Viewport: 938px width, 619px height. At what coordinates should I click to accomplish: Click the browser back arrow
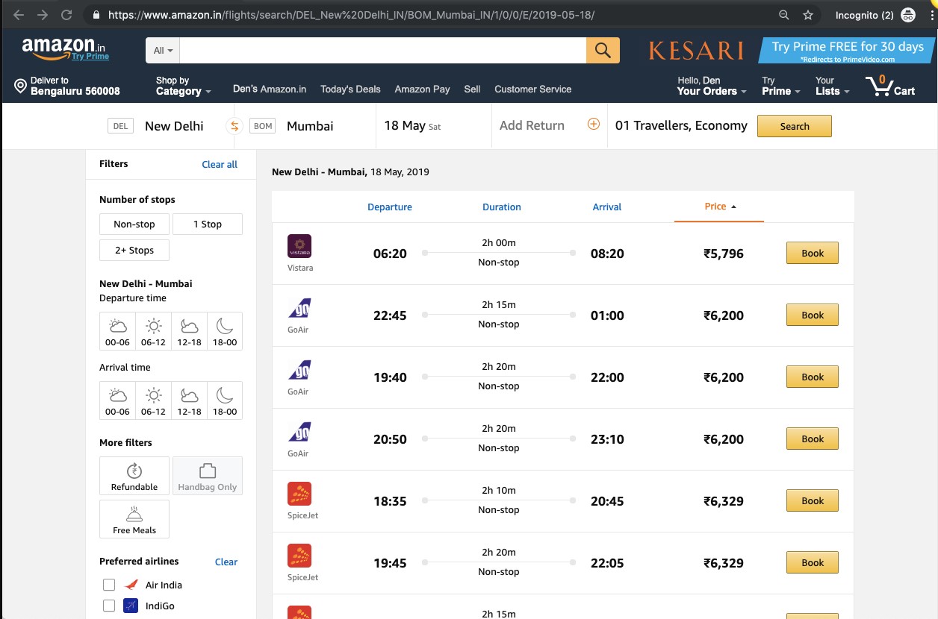point(19,15)
